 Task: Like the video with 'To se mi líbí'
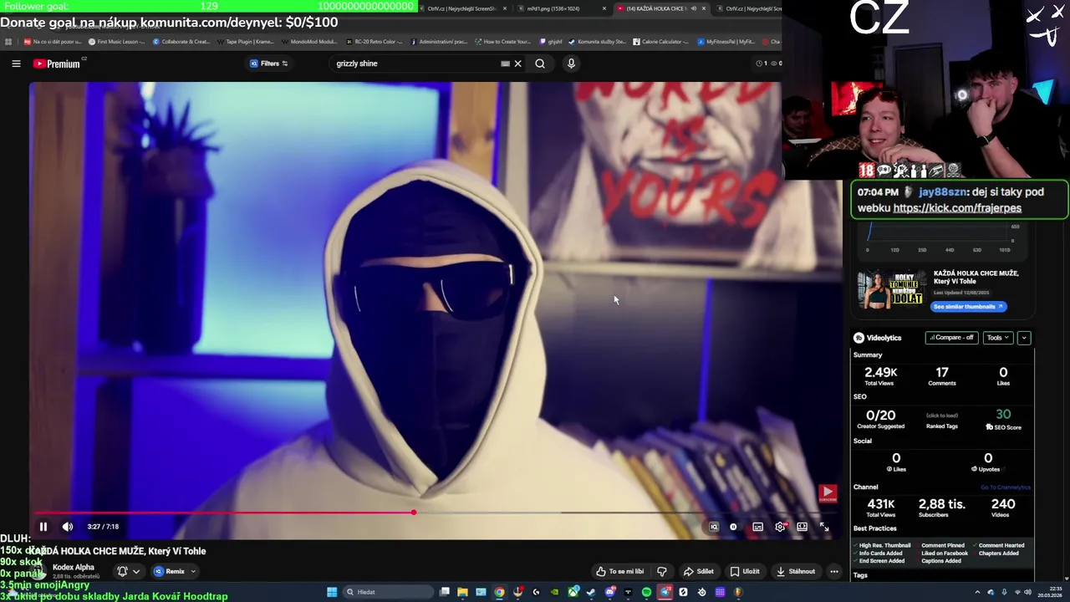619,572
